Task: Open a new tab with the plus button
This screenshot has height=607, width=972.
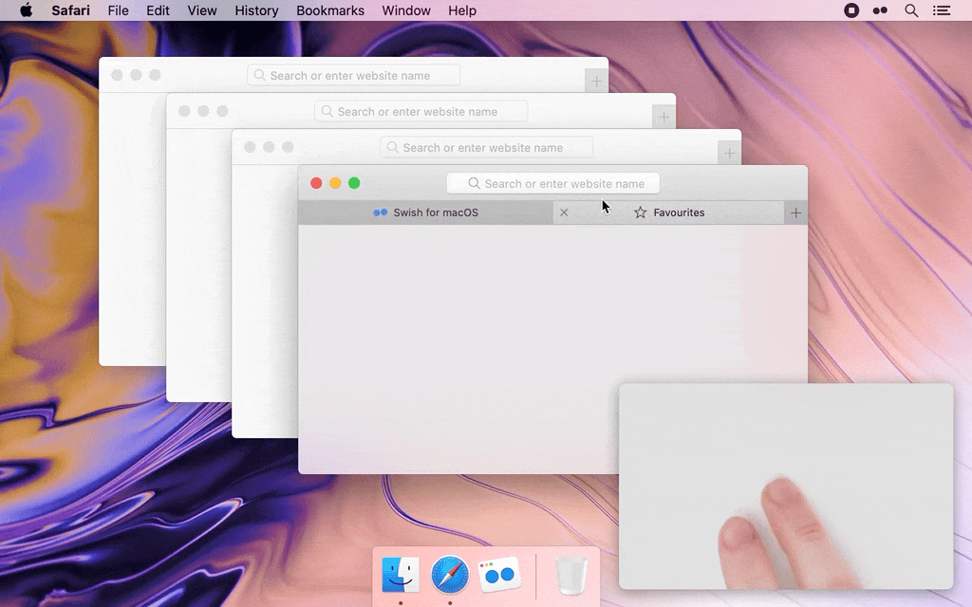Action: point(795,212)
